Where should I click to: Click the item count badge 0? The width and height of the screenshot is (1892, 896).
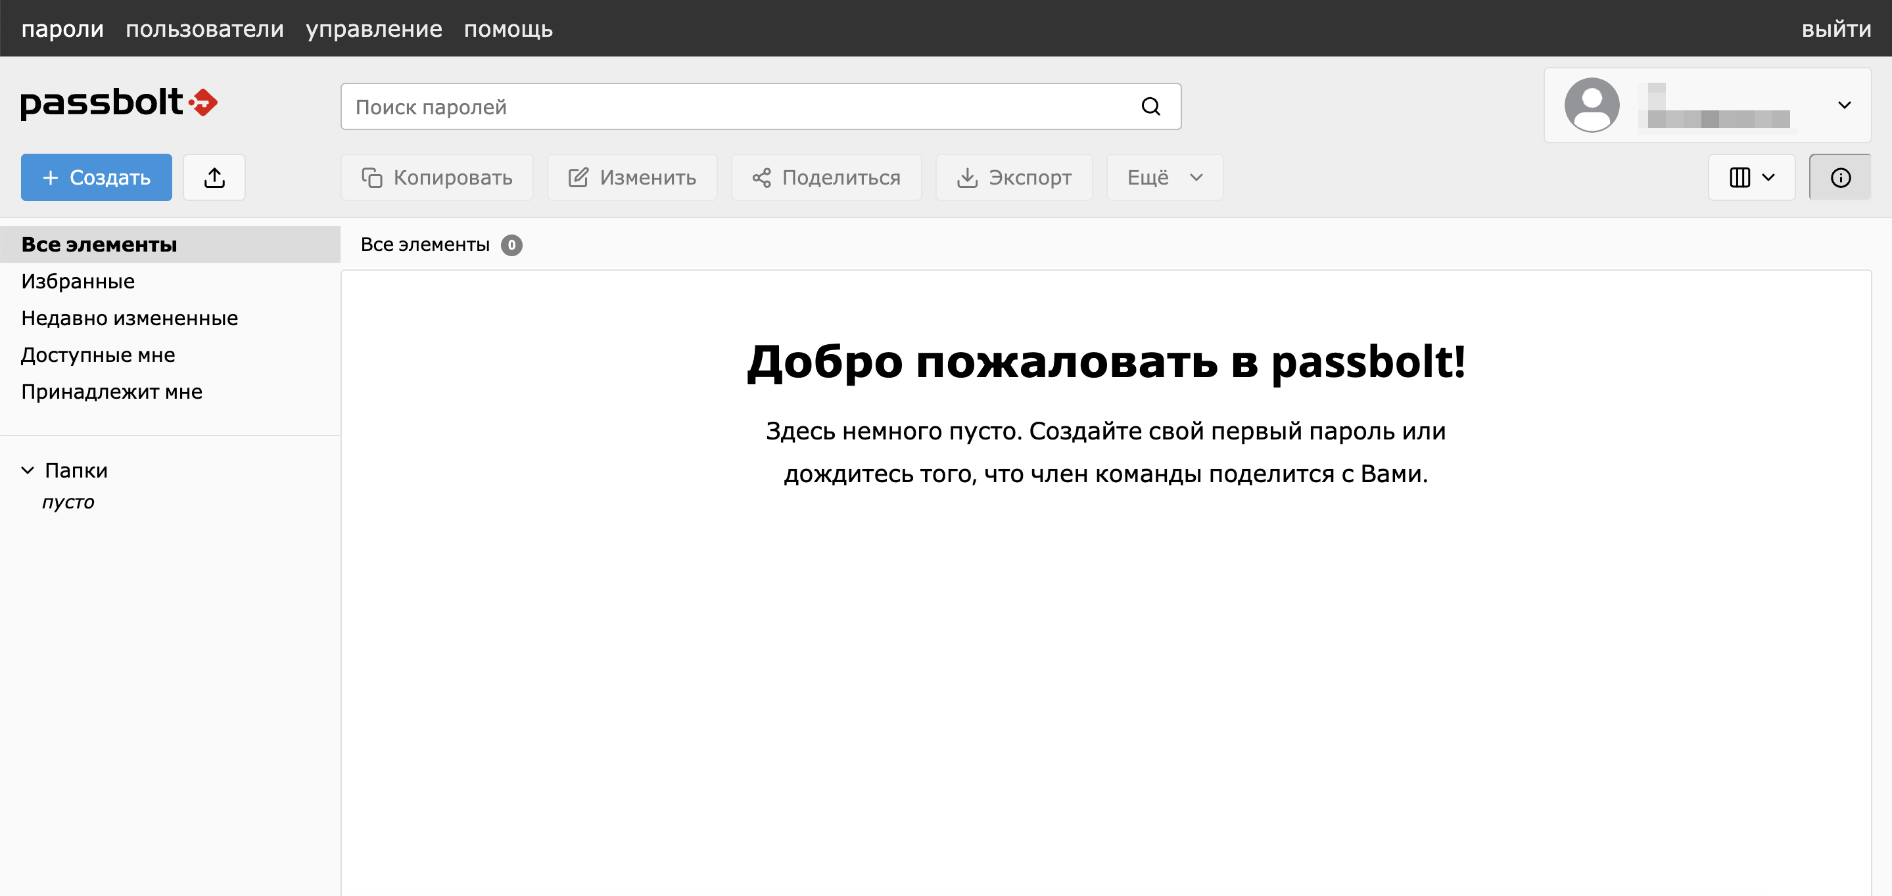point(512,245)
